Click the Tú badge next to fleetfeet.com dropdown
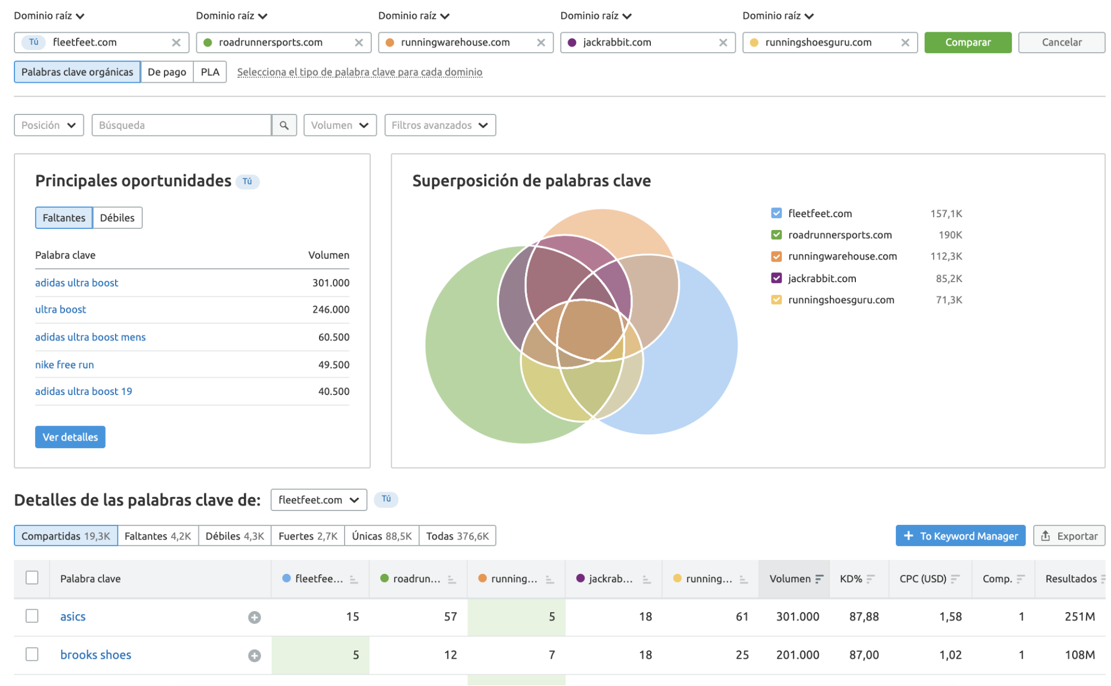Screen dimensions: 1111x686 pyautogui.click(x=386, y=499)
